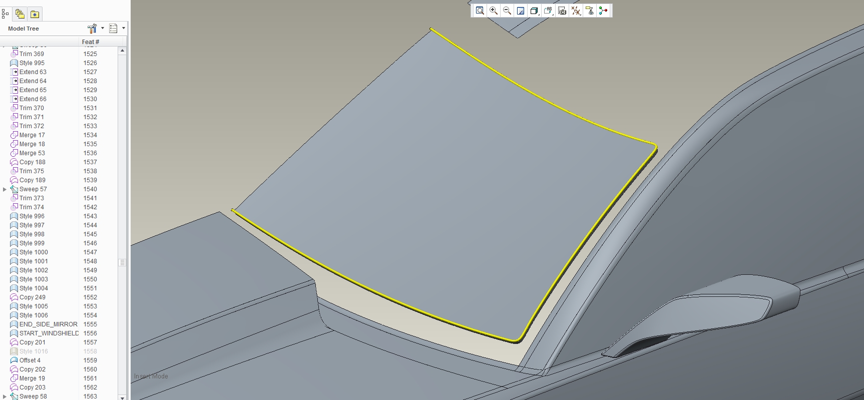
Task: Expand the Sweep 57 feature node
Action: click(5, 189)
